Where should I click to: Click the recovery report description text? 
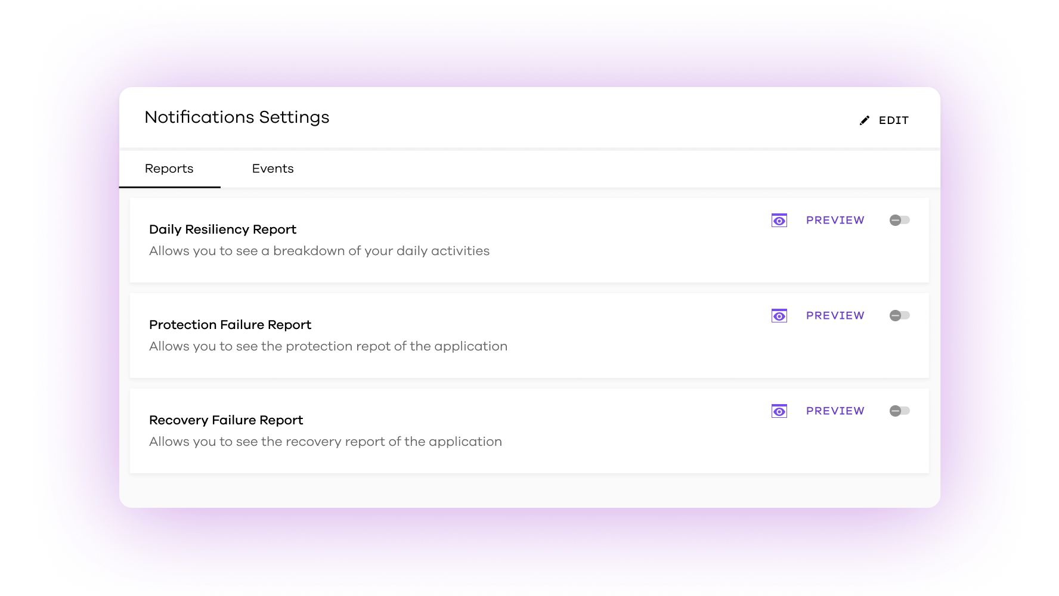[325, 442]
